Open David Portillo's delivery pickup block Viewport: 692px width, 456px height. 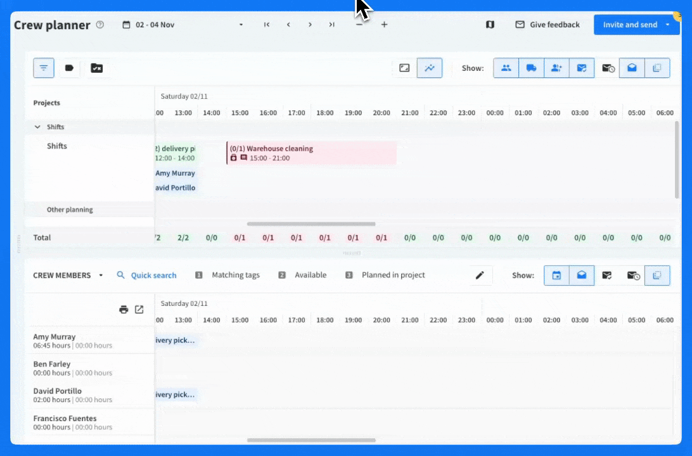176,395
